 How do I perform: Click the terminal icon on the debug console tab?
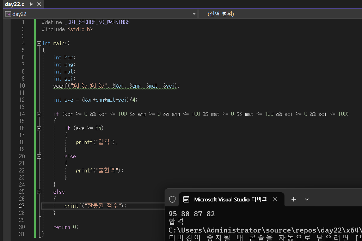coord(186,199)
